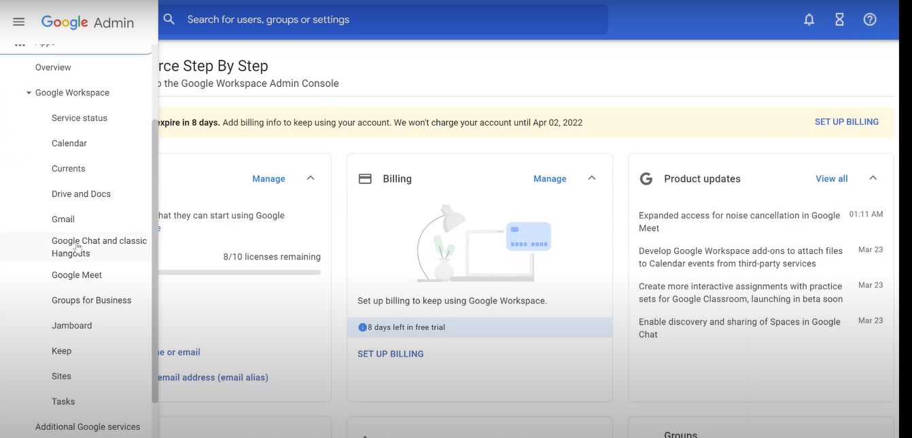The image size is (912, 438).
Task: Click Manage in the Users card
Action: coord(268,179)
